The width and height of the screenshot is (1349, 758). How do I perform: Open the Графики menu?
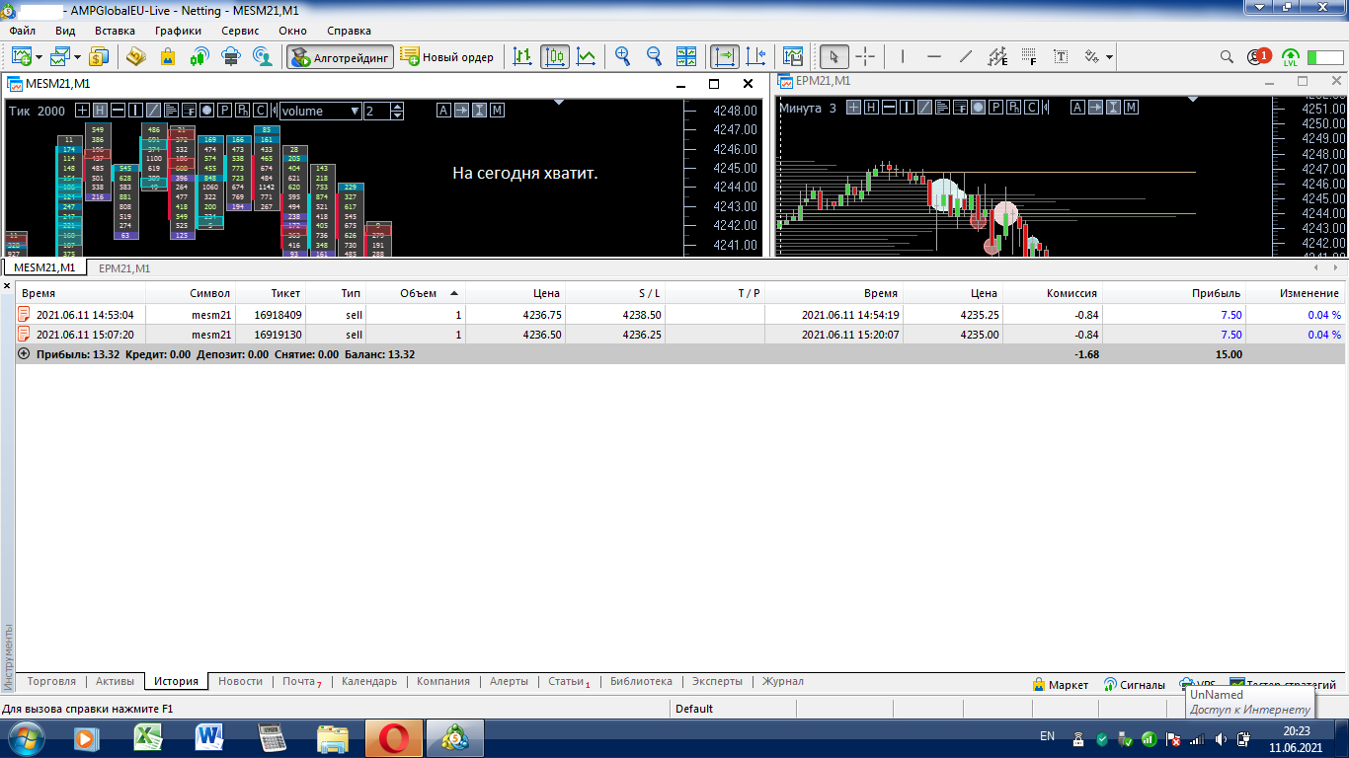178,31
